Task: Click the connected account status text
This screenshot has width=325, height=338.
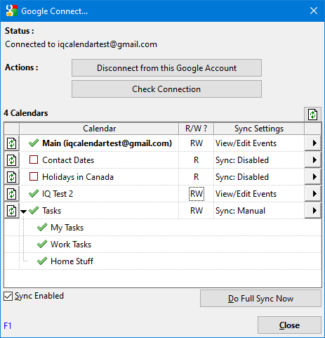Action: [81, 44]
